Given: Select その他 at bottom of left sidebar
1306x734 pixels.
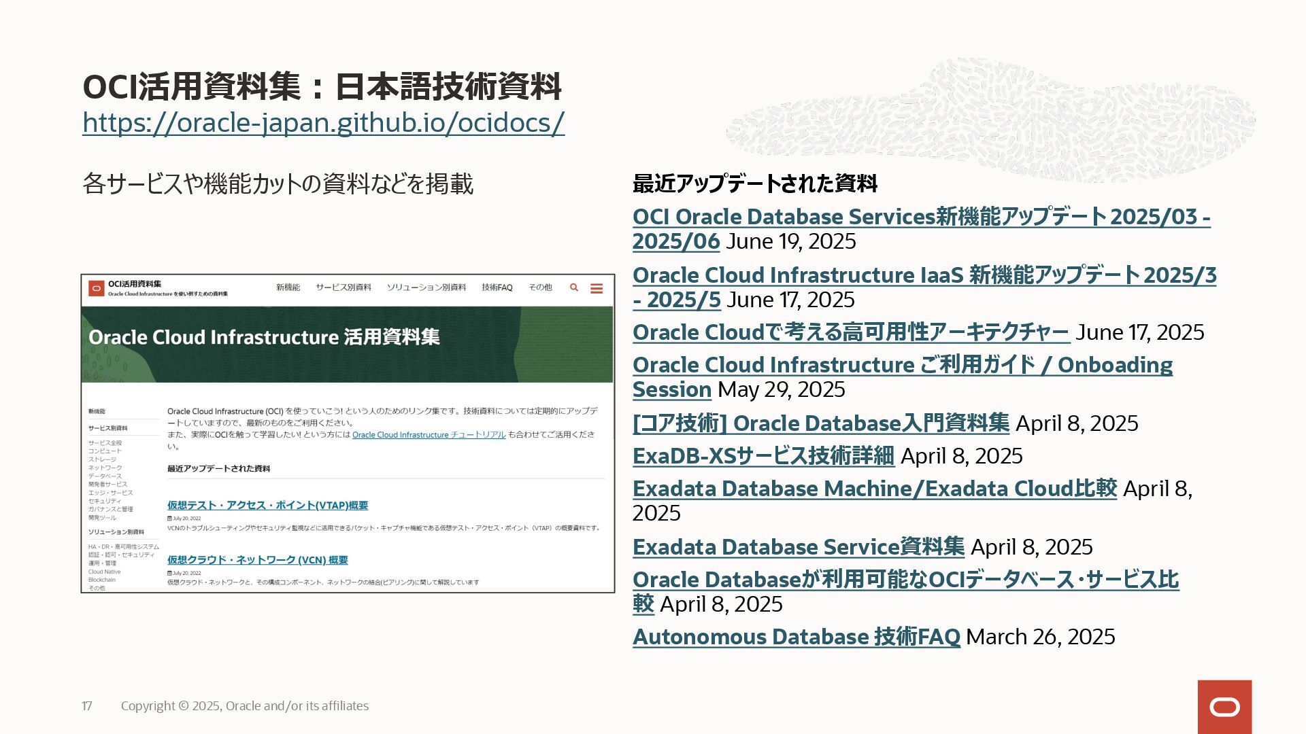Looking at the screenshot, I should point(97,588).
